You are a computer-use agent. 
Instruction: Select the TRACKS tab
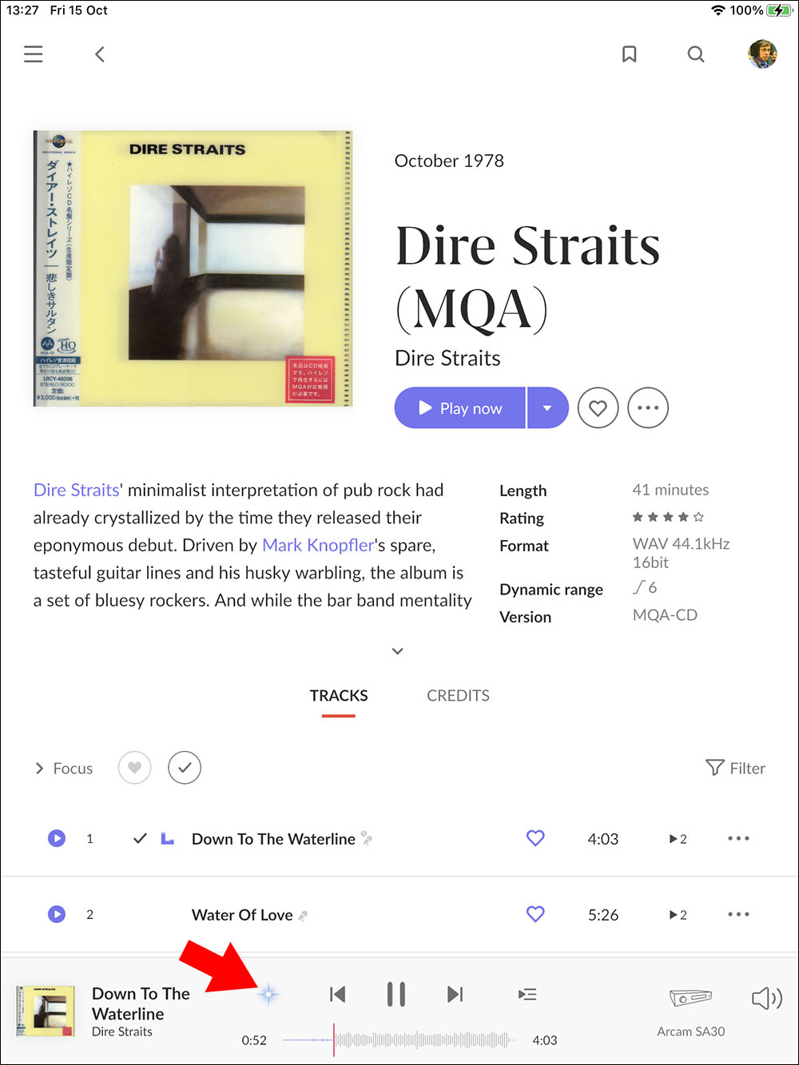pyautogui.click(x=339, y=696)
